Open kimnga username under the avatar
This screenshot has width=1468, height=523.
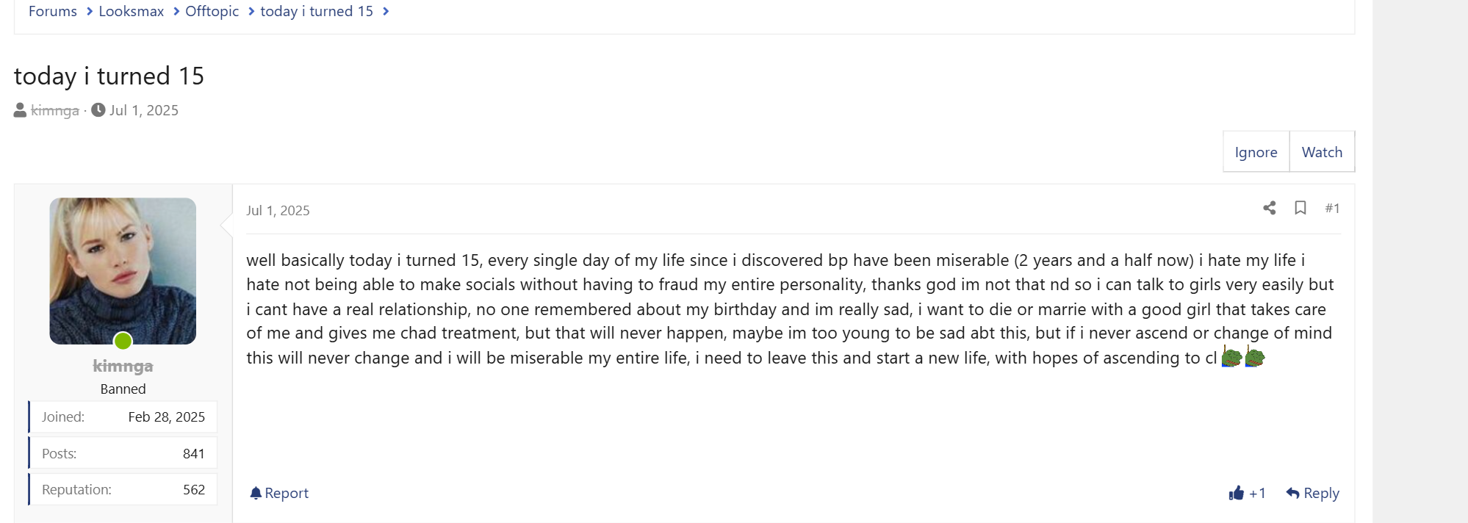[123, 366]
